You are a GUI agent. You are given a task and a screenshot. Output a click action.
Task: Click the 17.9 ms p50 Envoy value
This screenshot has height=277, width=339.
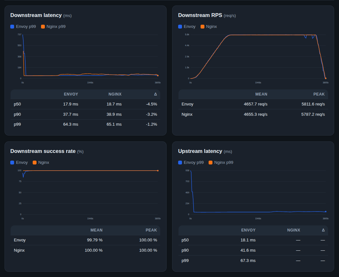pos(71,104)
